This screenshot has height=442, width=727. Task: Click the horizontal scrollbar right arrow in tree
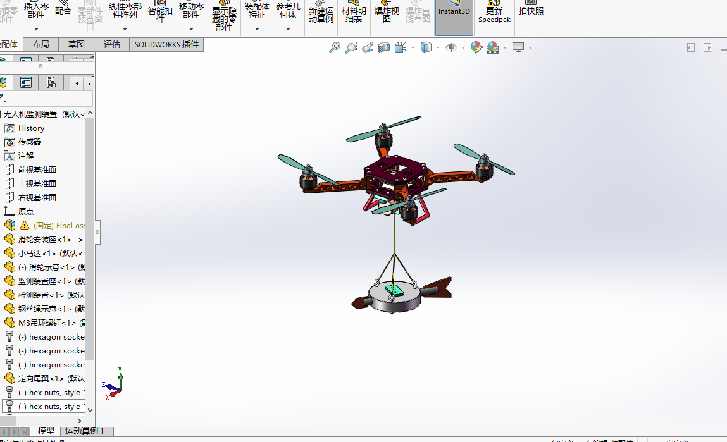coord(80,421)
